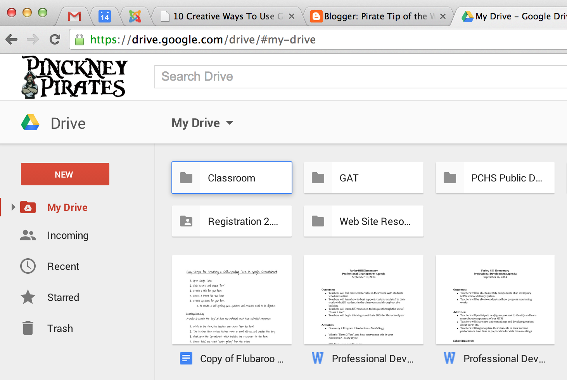Click the Recent clock icon
The image size is (567, 380).
click(x=28, y=266)
